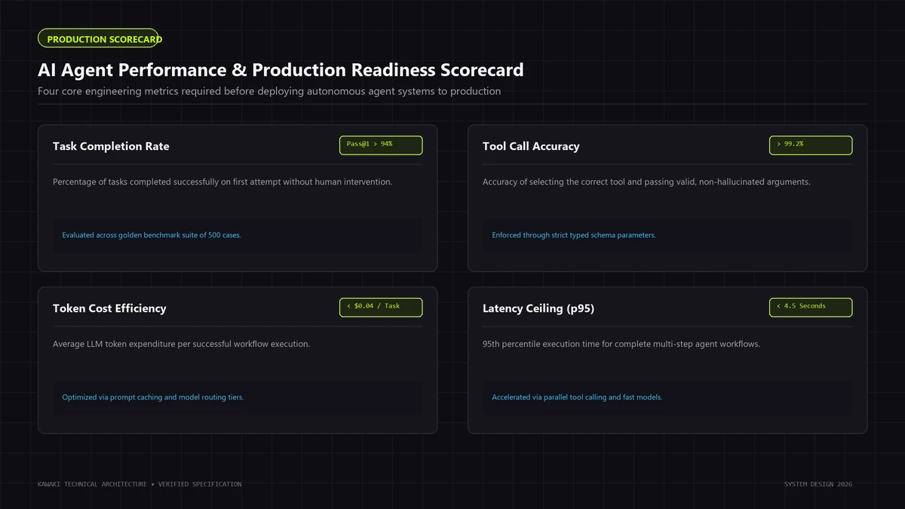The height and width of the screenshot is (509, 905).
Task: Click the '< 4.5 Seconds' badge
Action: point(811,307)
